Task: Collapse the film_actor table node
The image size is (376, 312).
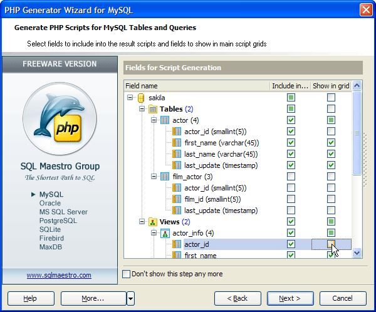Action: pos(154,177)
